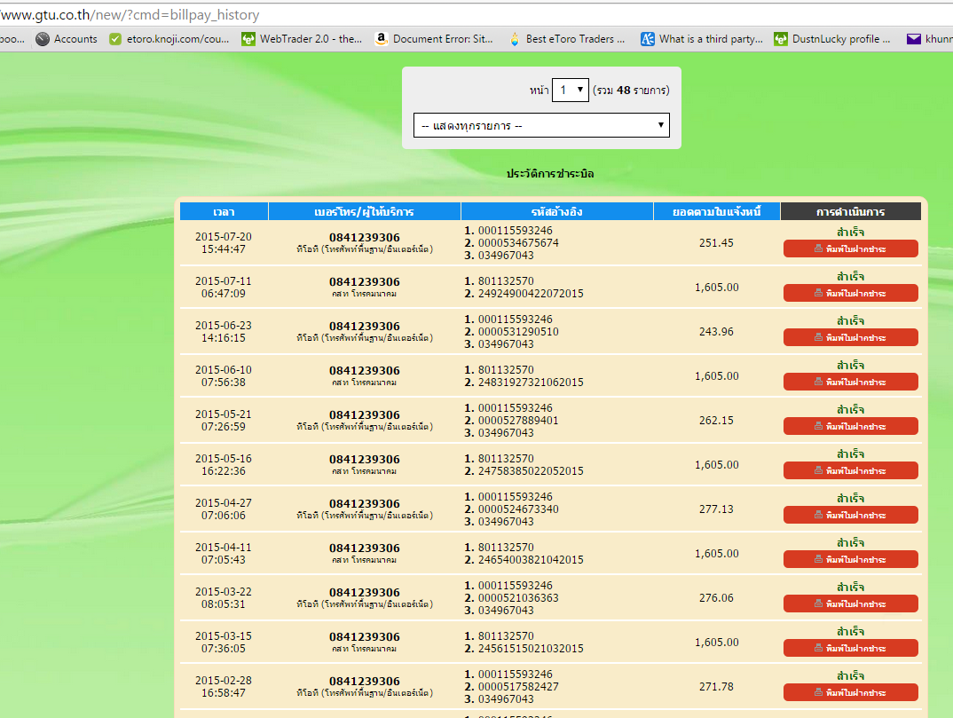The width and height of the screenshot is (953, 718).
Task: Print receipt for 2015-04-11 payment
Action: click(850, 559)
